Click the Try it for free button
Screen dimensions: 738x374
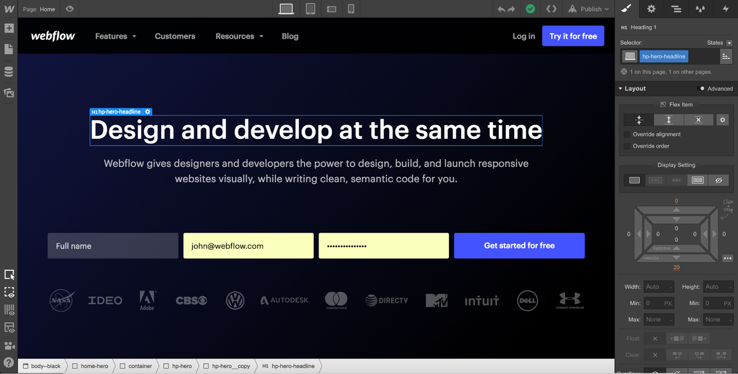pyautogui.click(x=573, y=36)
